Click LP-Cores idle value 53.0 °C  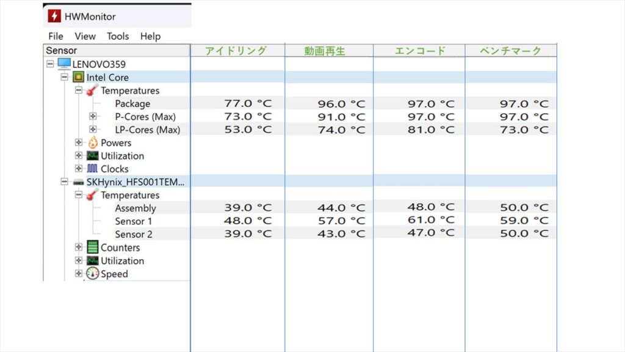[x=248, y=130]
